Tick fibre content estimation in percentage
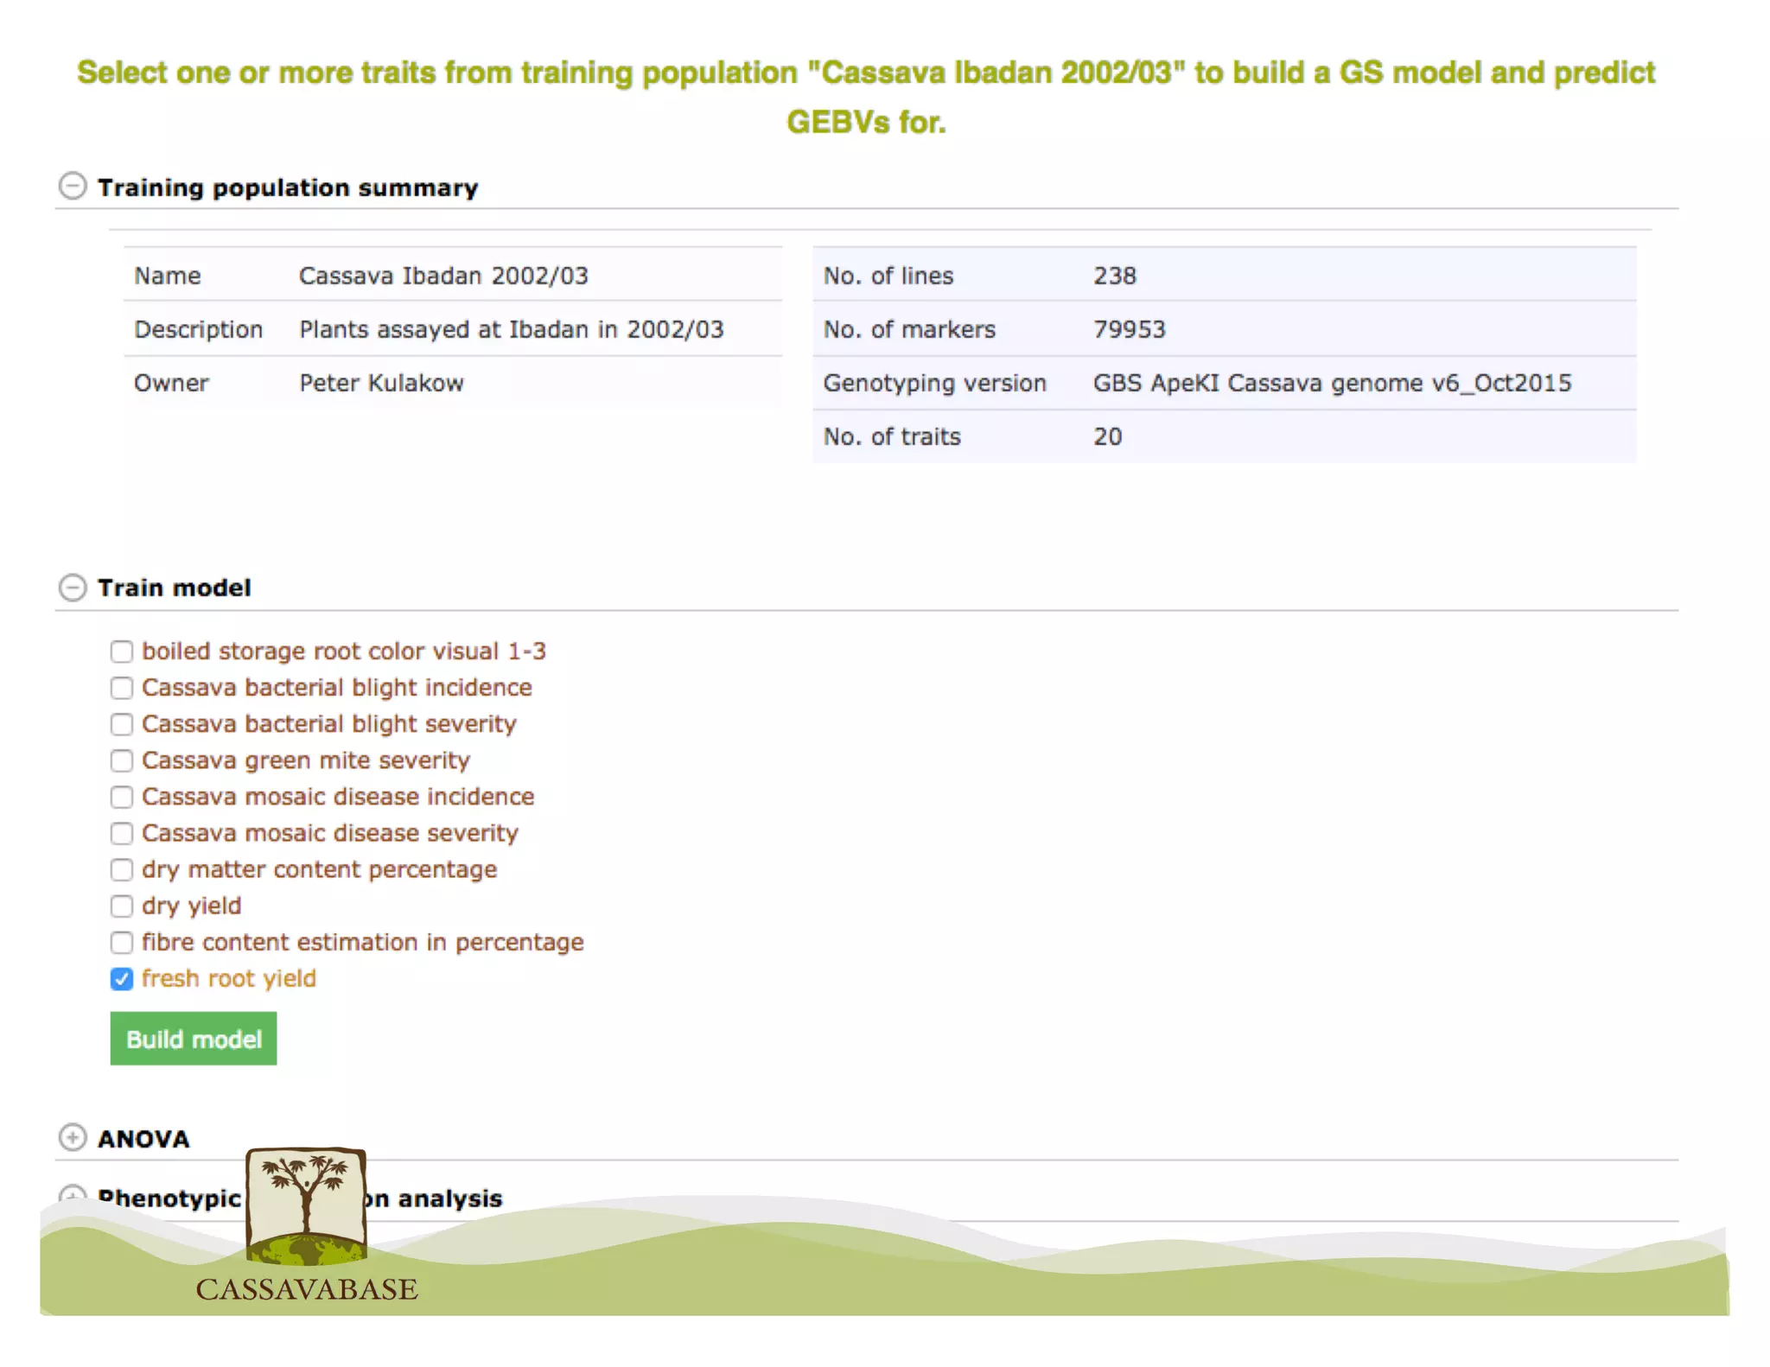Image resolution: width=1770 pixels, height=1367 pixels. [x=122, y=942]
